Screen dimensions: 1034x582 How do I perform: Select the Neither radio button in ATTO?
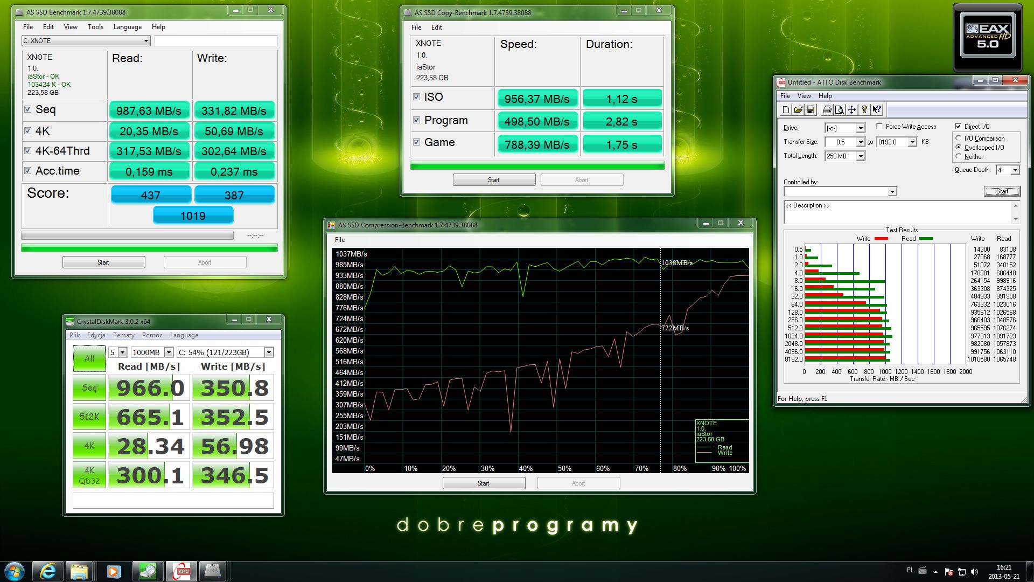coord(959,156)
